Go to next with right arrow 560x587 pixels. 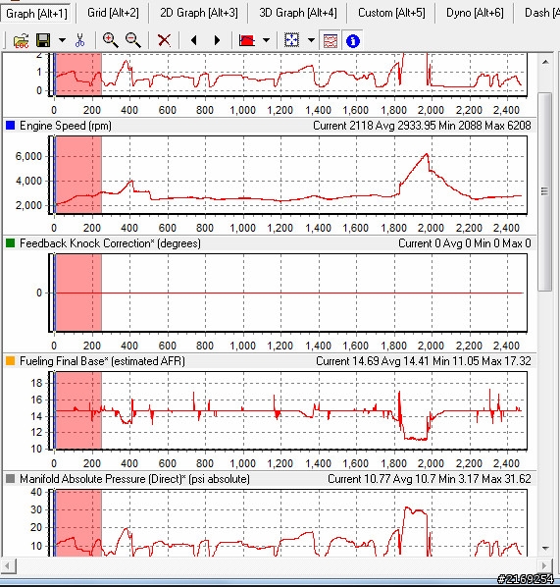pyautogui.click(x=217, y=40)
